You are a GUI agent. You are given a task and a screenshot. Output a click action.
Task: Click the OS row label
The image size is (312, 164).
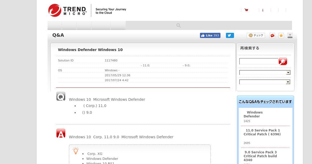(x=60, y=70)
